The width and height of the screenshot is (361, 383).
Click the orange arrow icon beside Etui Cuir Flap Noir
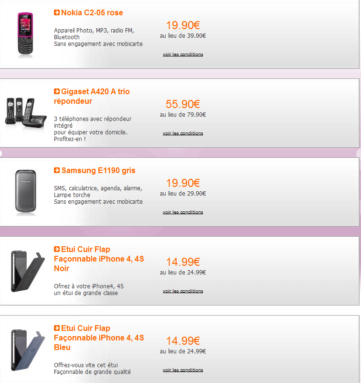(57, 249)
